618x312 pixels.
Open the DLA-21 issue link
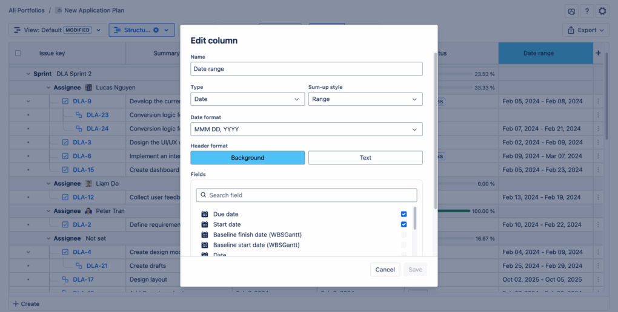pos(97,265)
